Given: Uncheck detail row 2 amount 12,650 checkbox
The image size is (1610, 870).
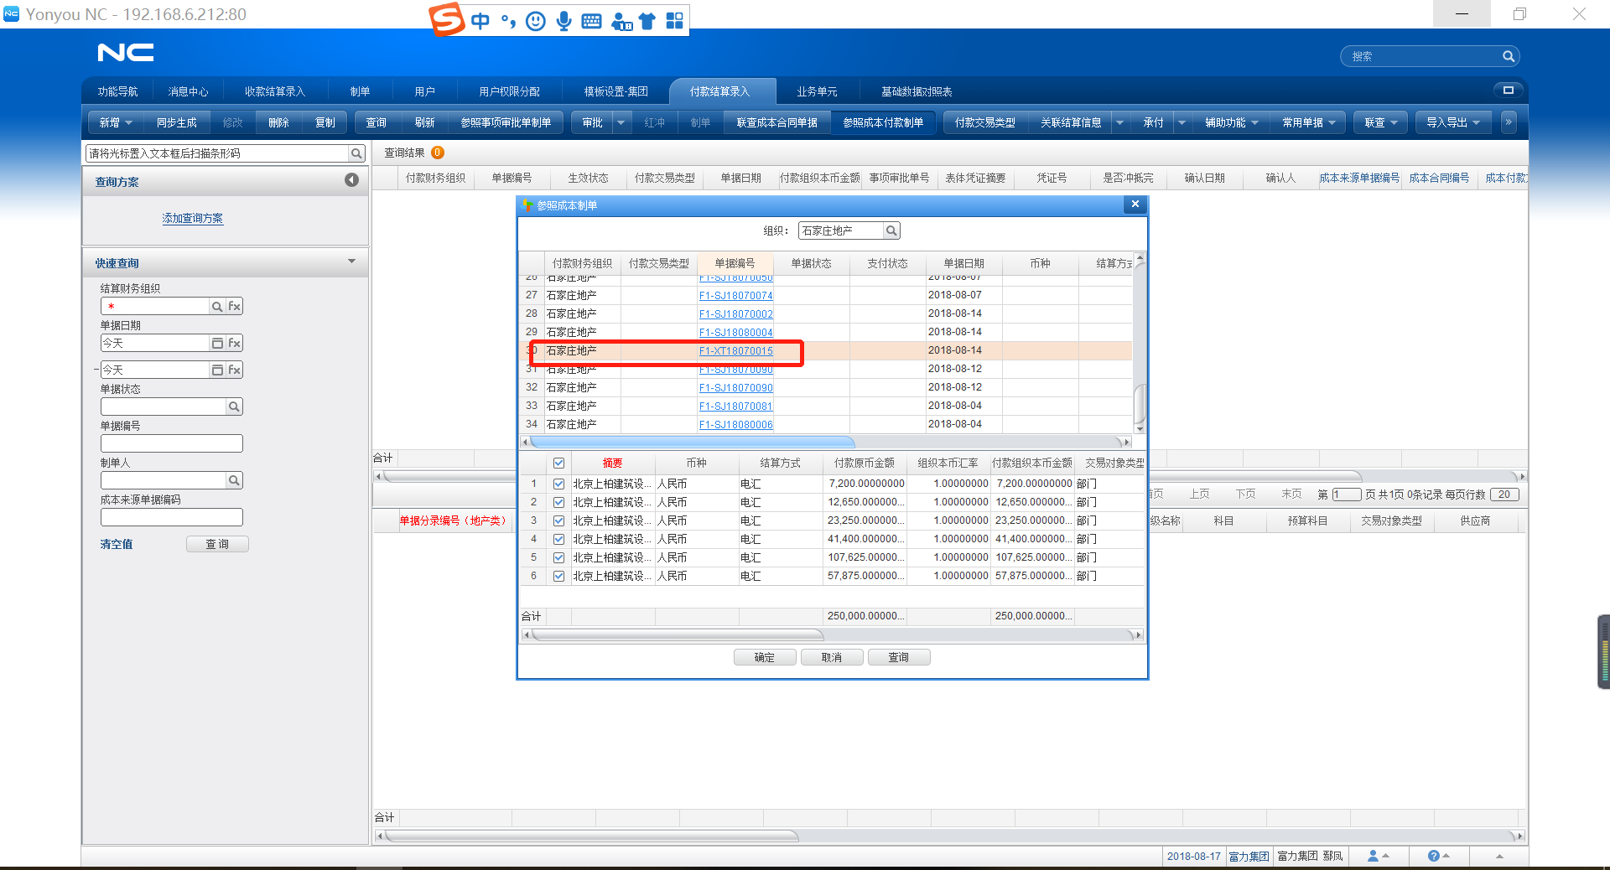Looking at the screenshot, I should click(x=558, y=502).
